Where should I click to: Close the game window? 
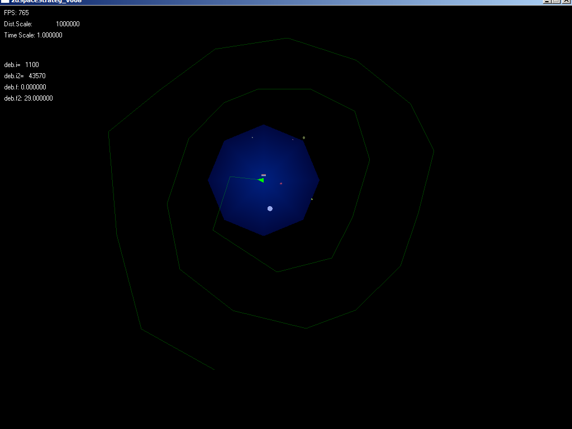point(565,2)
